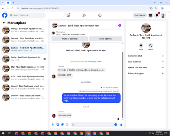The width and height of the screenshot is (170, 136).
Task: Click the blue reply message bubble
Action: pos(91,98)
